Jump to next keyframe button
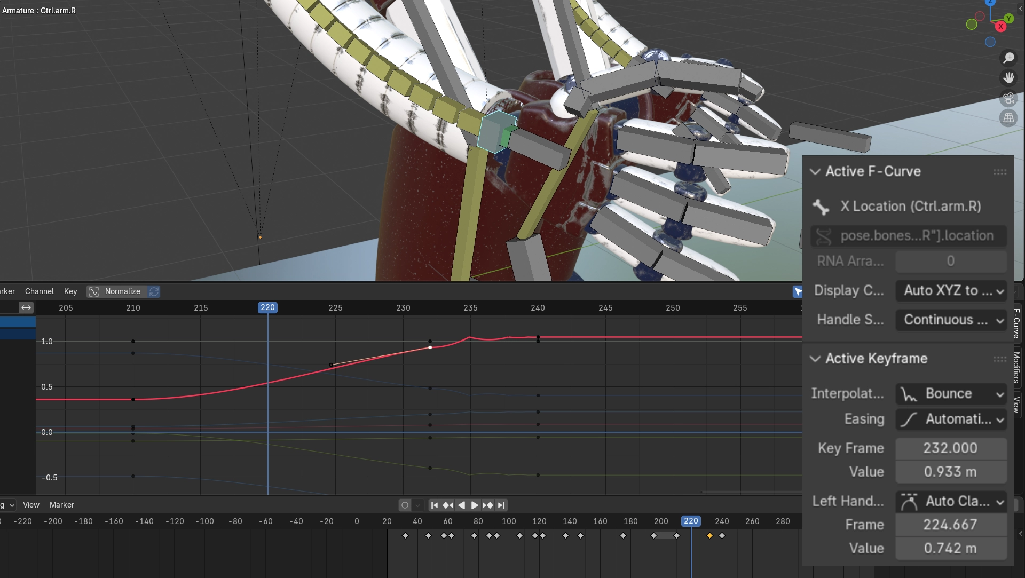1025x578 pixels. pos(487,505)
